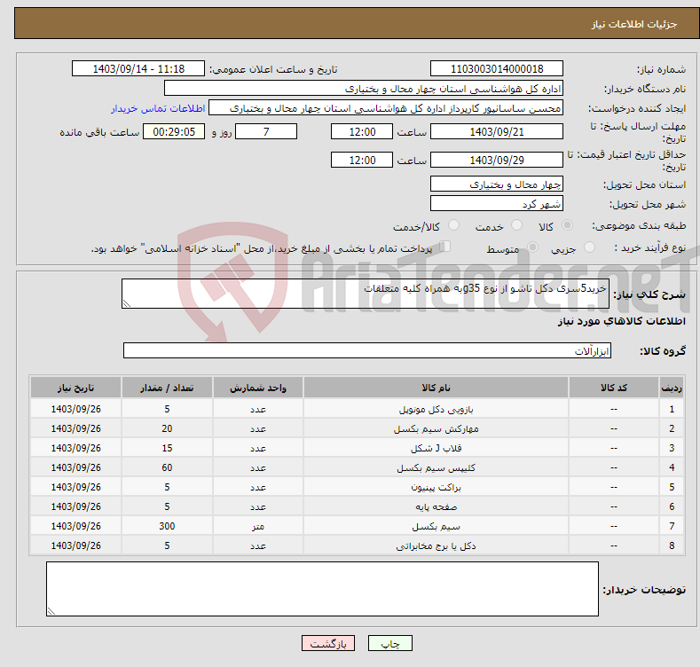700x667 pixels.
Task: Click quantity 60 in the table
Action: pos(167,467)
